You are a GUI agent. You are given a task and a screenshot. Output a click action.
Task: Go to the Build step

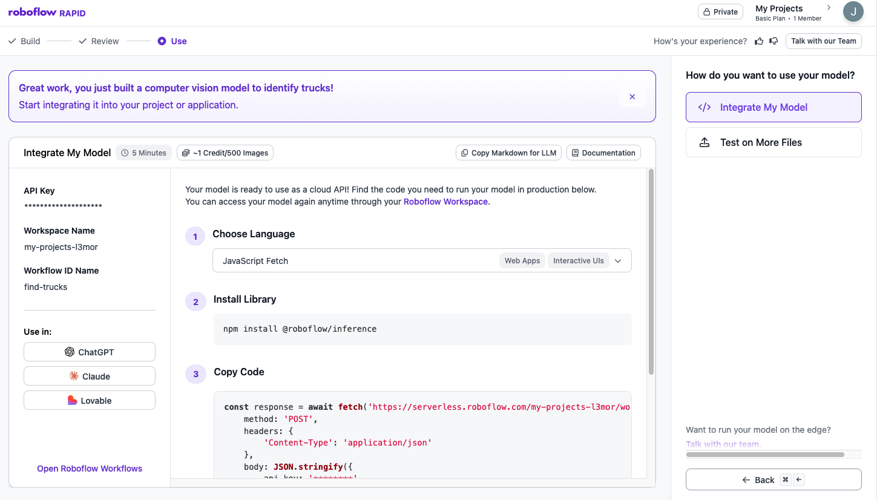click(24, 41)
